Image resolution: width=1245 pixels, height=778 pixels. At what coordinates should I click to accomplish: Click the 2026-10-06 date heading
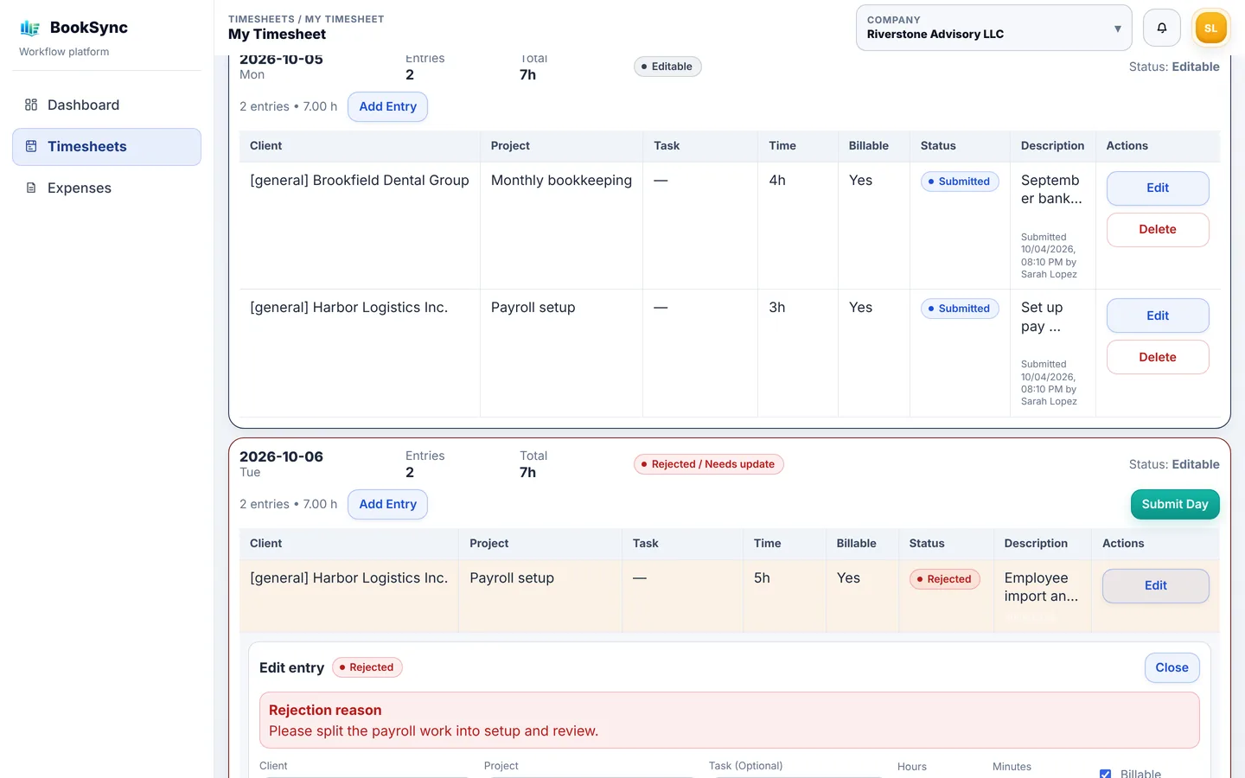[x=281, y=456]
